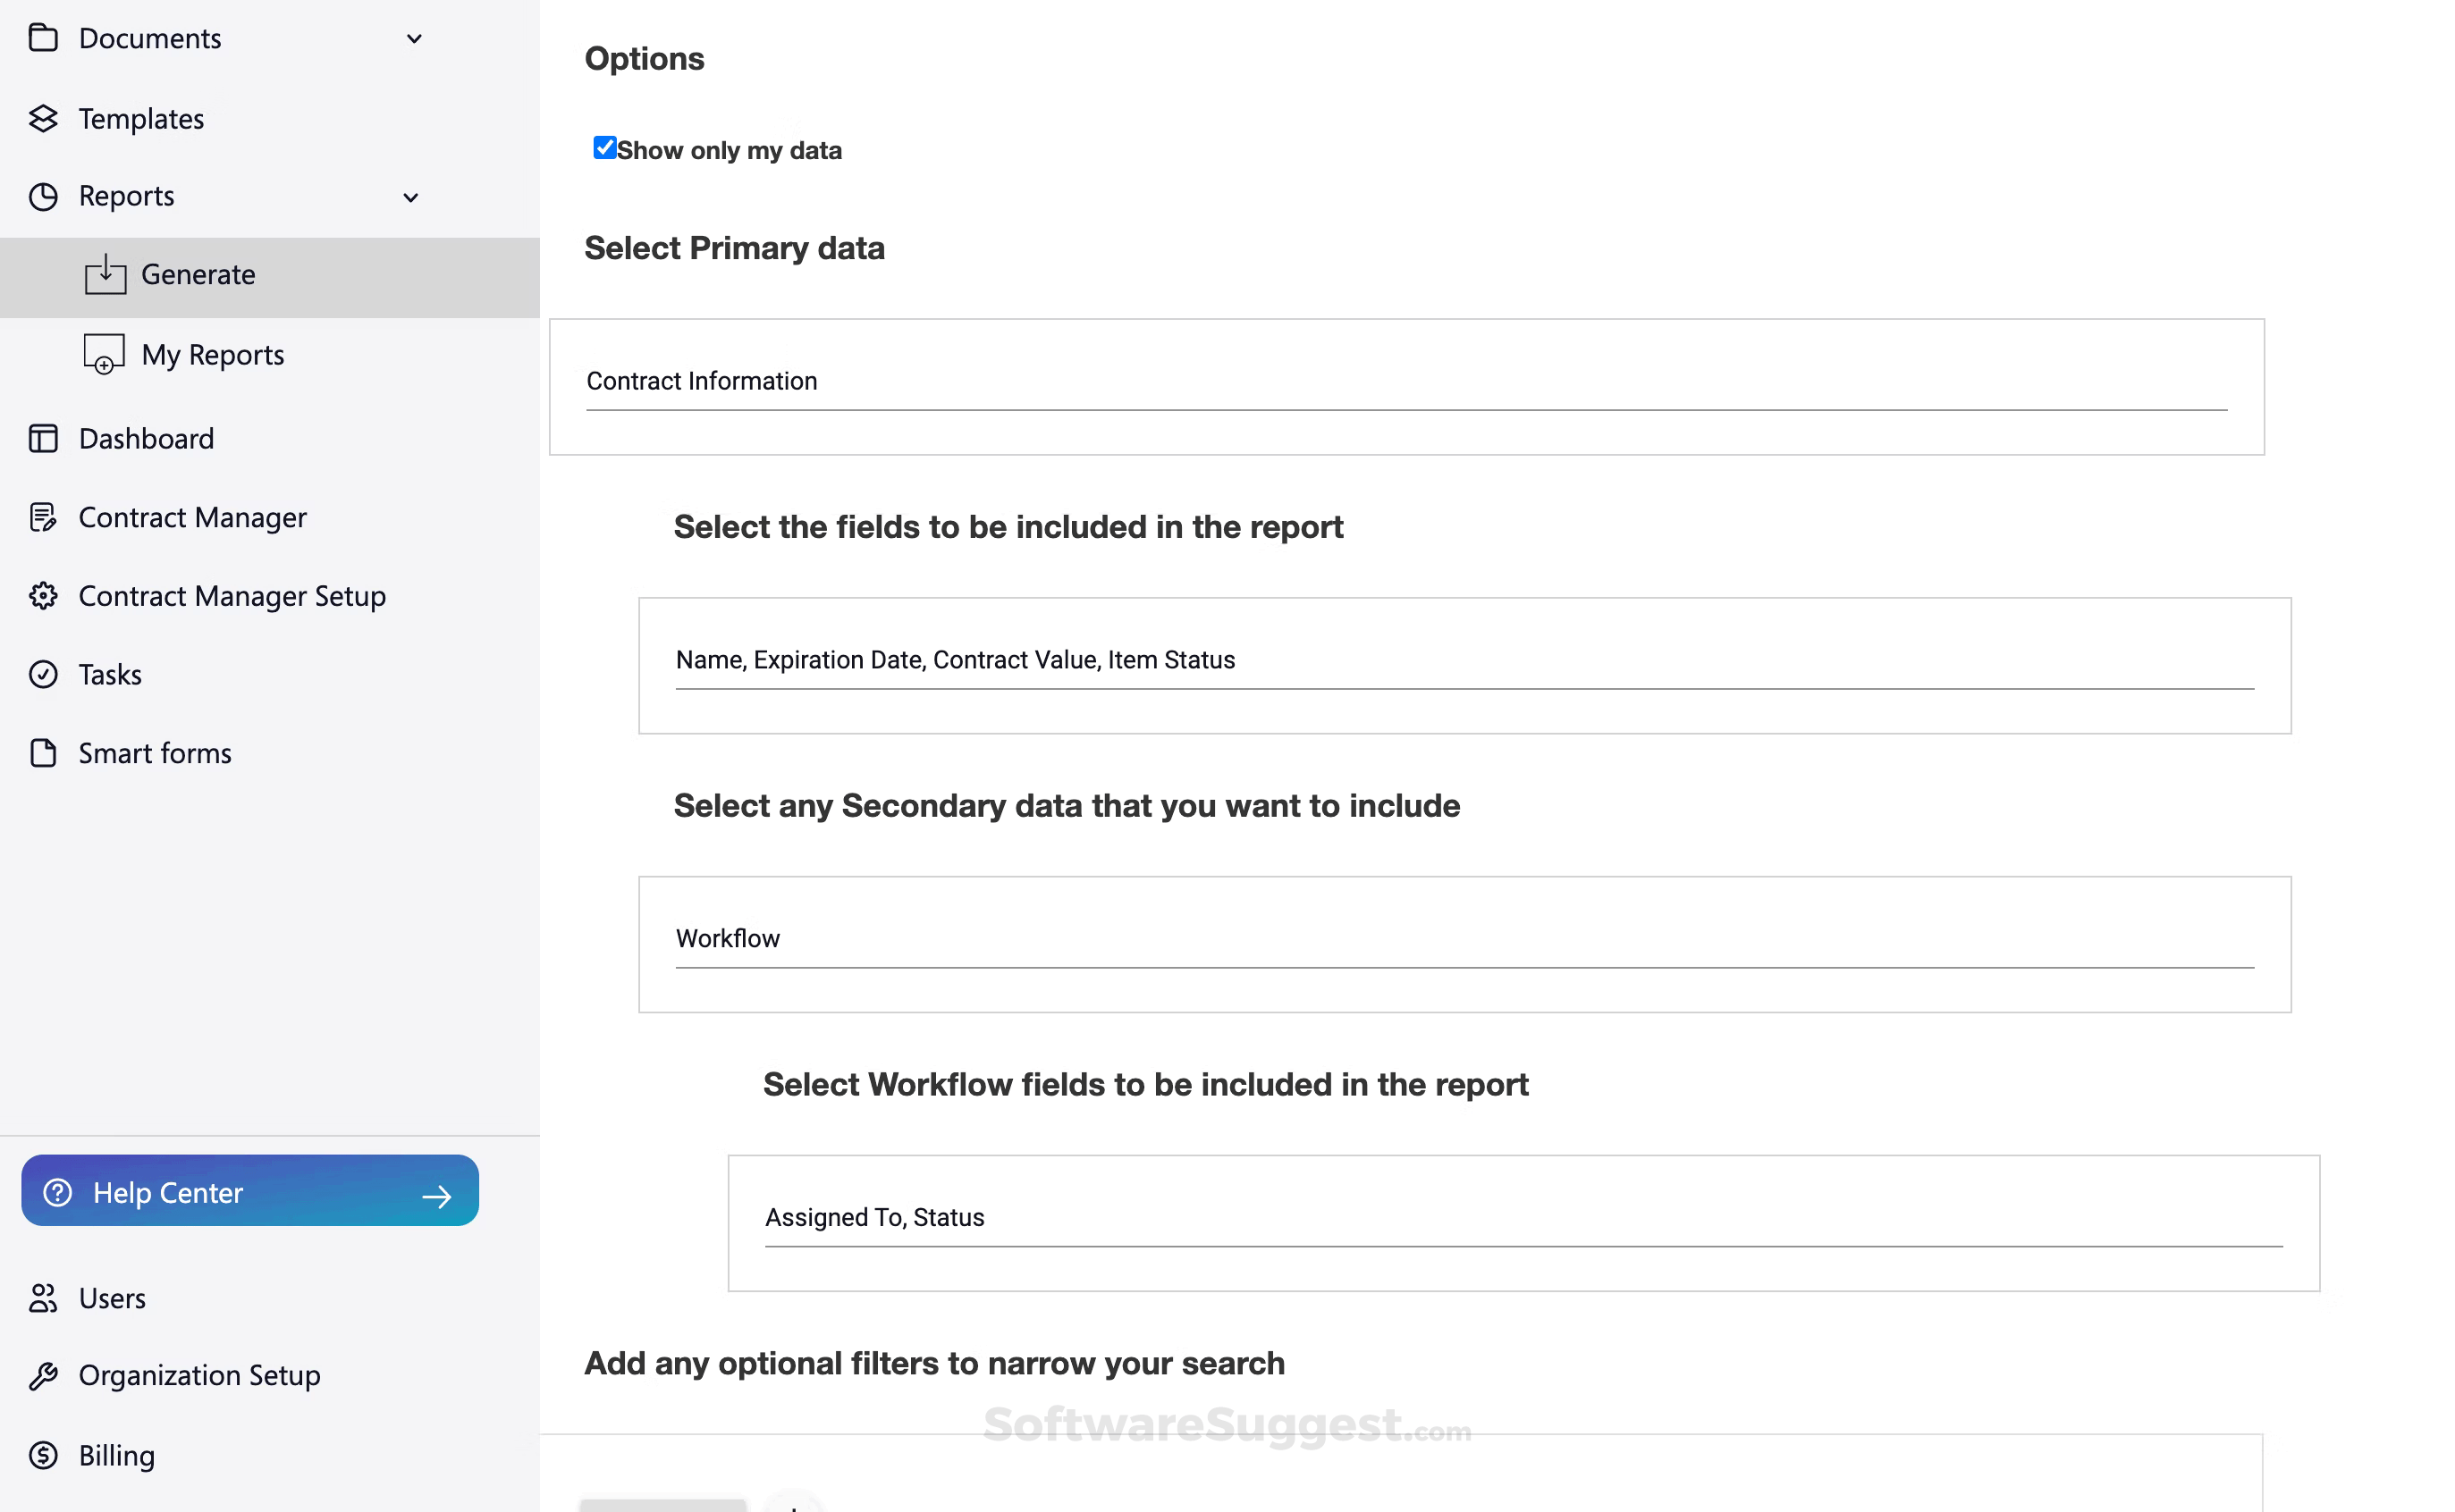Image resolution: width=2455 pixels, height=1512 pixels.
Task: Open the Contract Information primary data dropdown
Action: click(1406, 387)
